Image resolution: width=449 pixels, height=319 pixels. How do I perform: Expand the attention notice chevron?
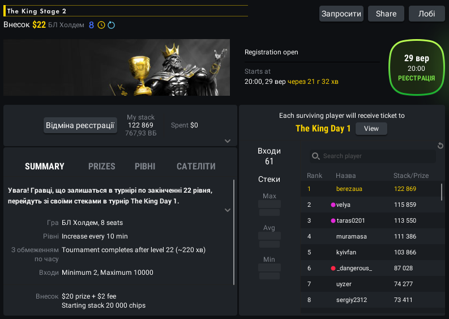pos(228,210)
